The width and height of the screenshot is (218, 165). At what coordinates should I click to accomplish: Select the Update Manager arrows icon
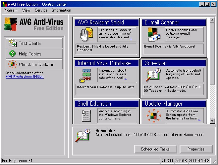pos(154,116)
